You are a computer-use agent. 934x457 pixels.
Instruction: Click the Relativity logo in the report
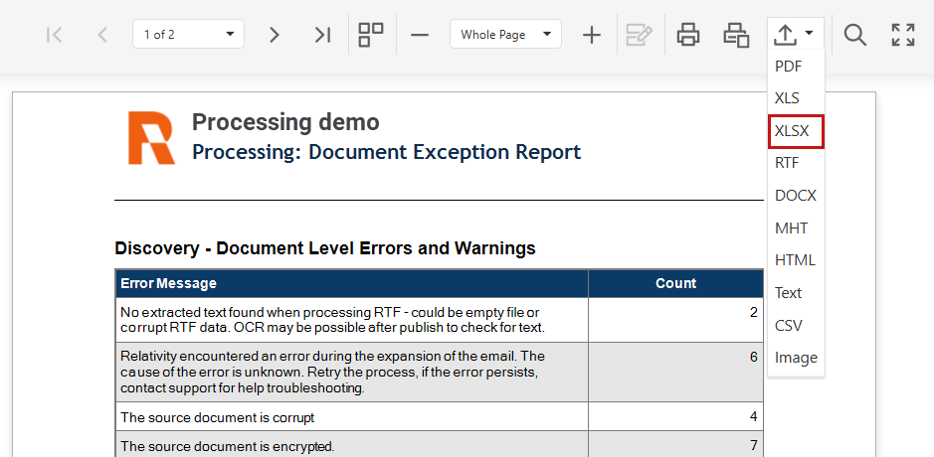151,137
